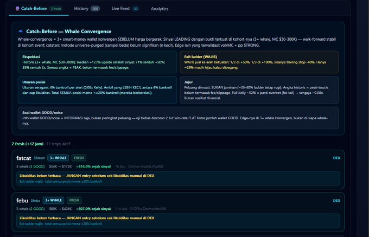369x237 pixels.
Task: Select the Ekspektasi info card
Action: pyautogui.click(x=97, y=62)
